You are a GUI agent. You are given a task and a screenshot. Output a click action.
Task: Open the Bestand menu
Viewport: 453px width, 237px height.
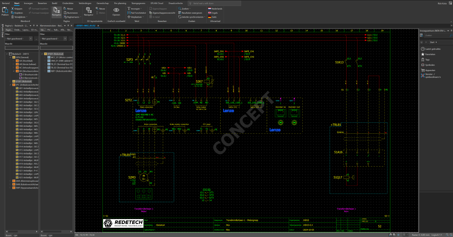6,3
